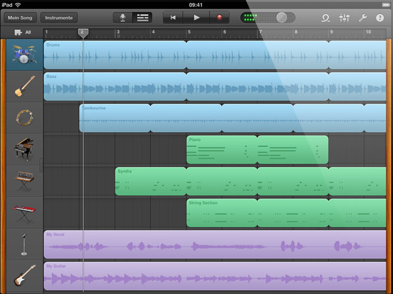Select the Drums track instrument icon
This screenshot has width=393, height=294.
25,55
